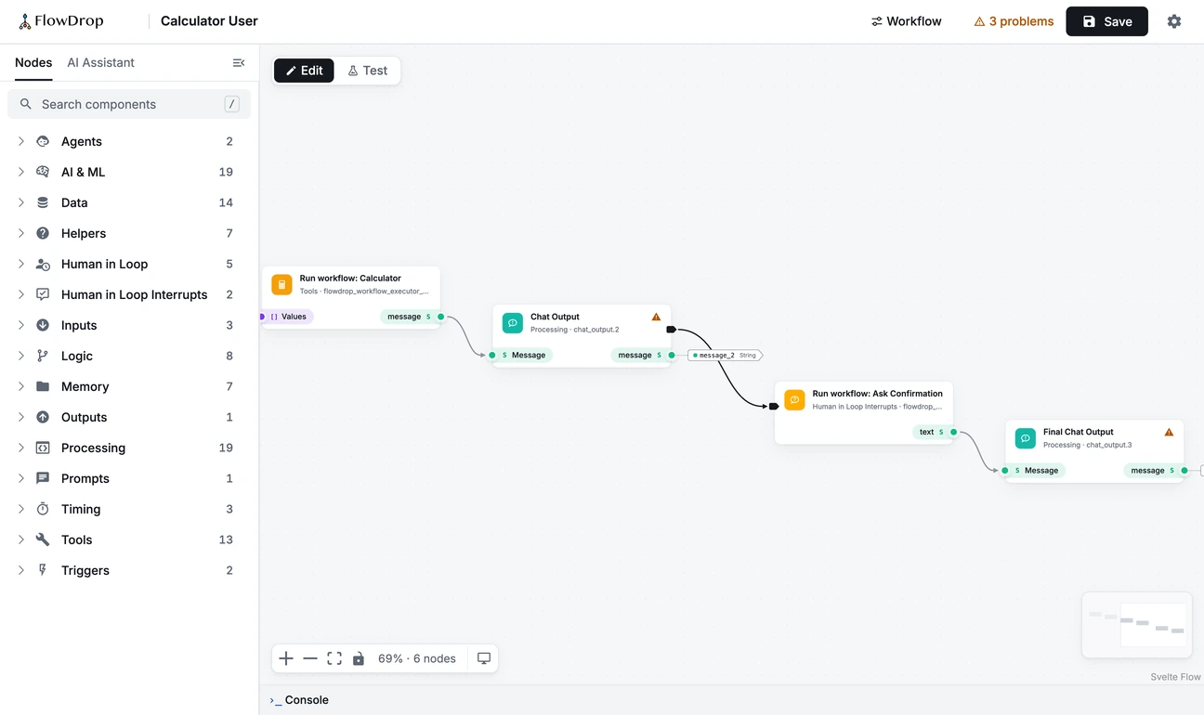Screen dimensions: 1204x715
Task: Open settings via the gear icon
Action: pyautogui.click(x=1174, y=21)
